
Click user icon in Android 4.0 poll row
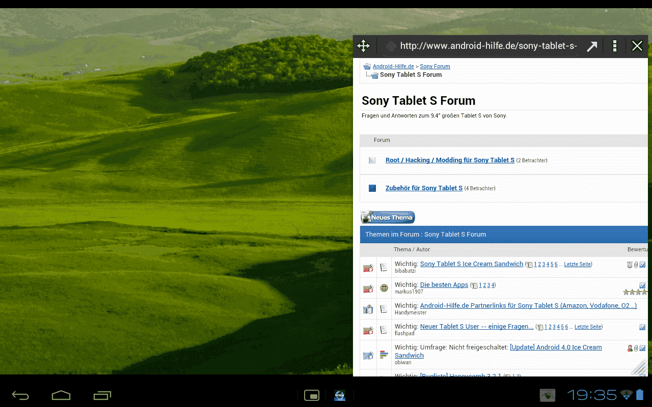pos(630,348)
